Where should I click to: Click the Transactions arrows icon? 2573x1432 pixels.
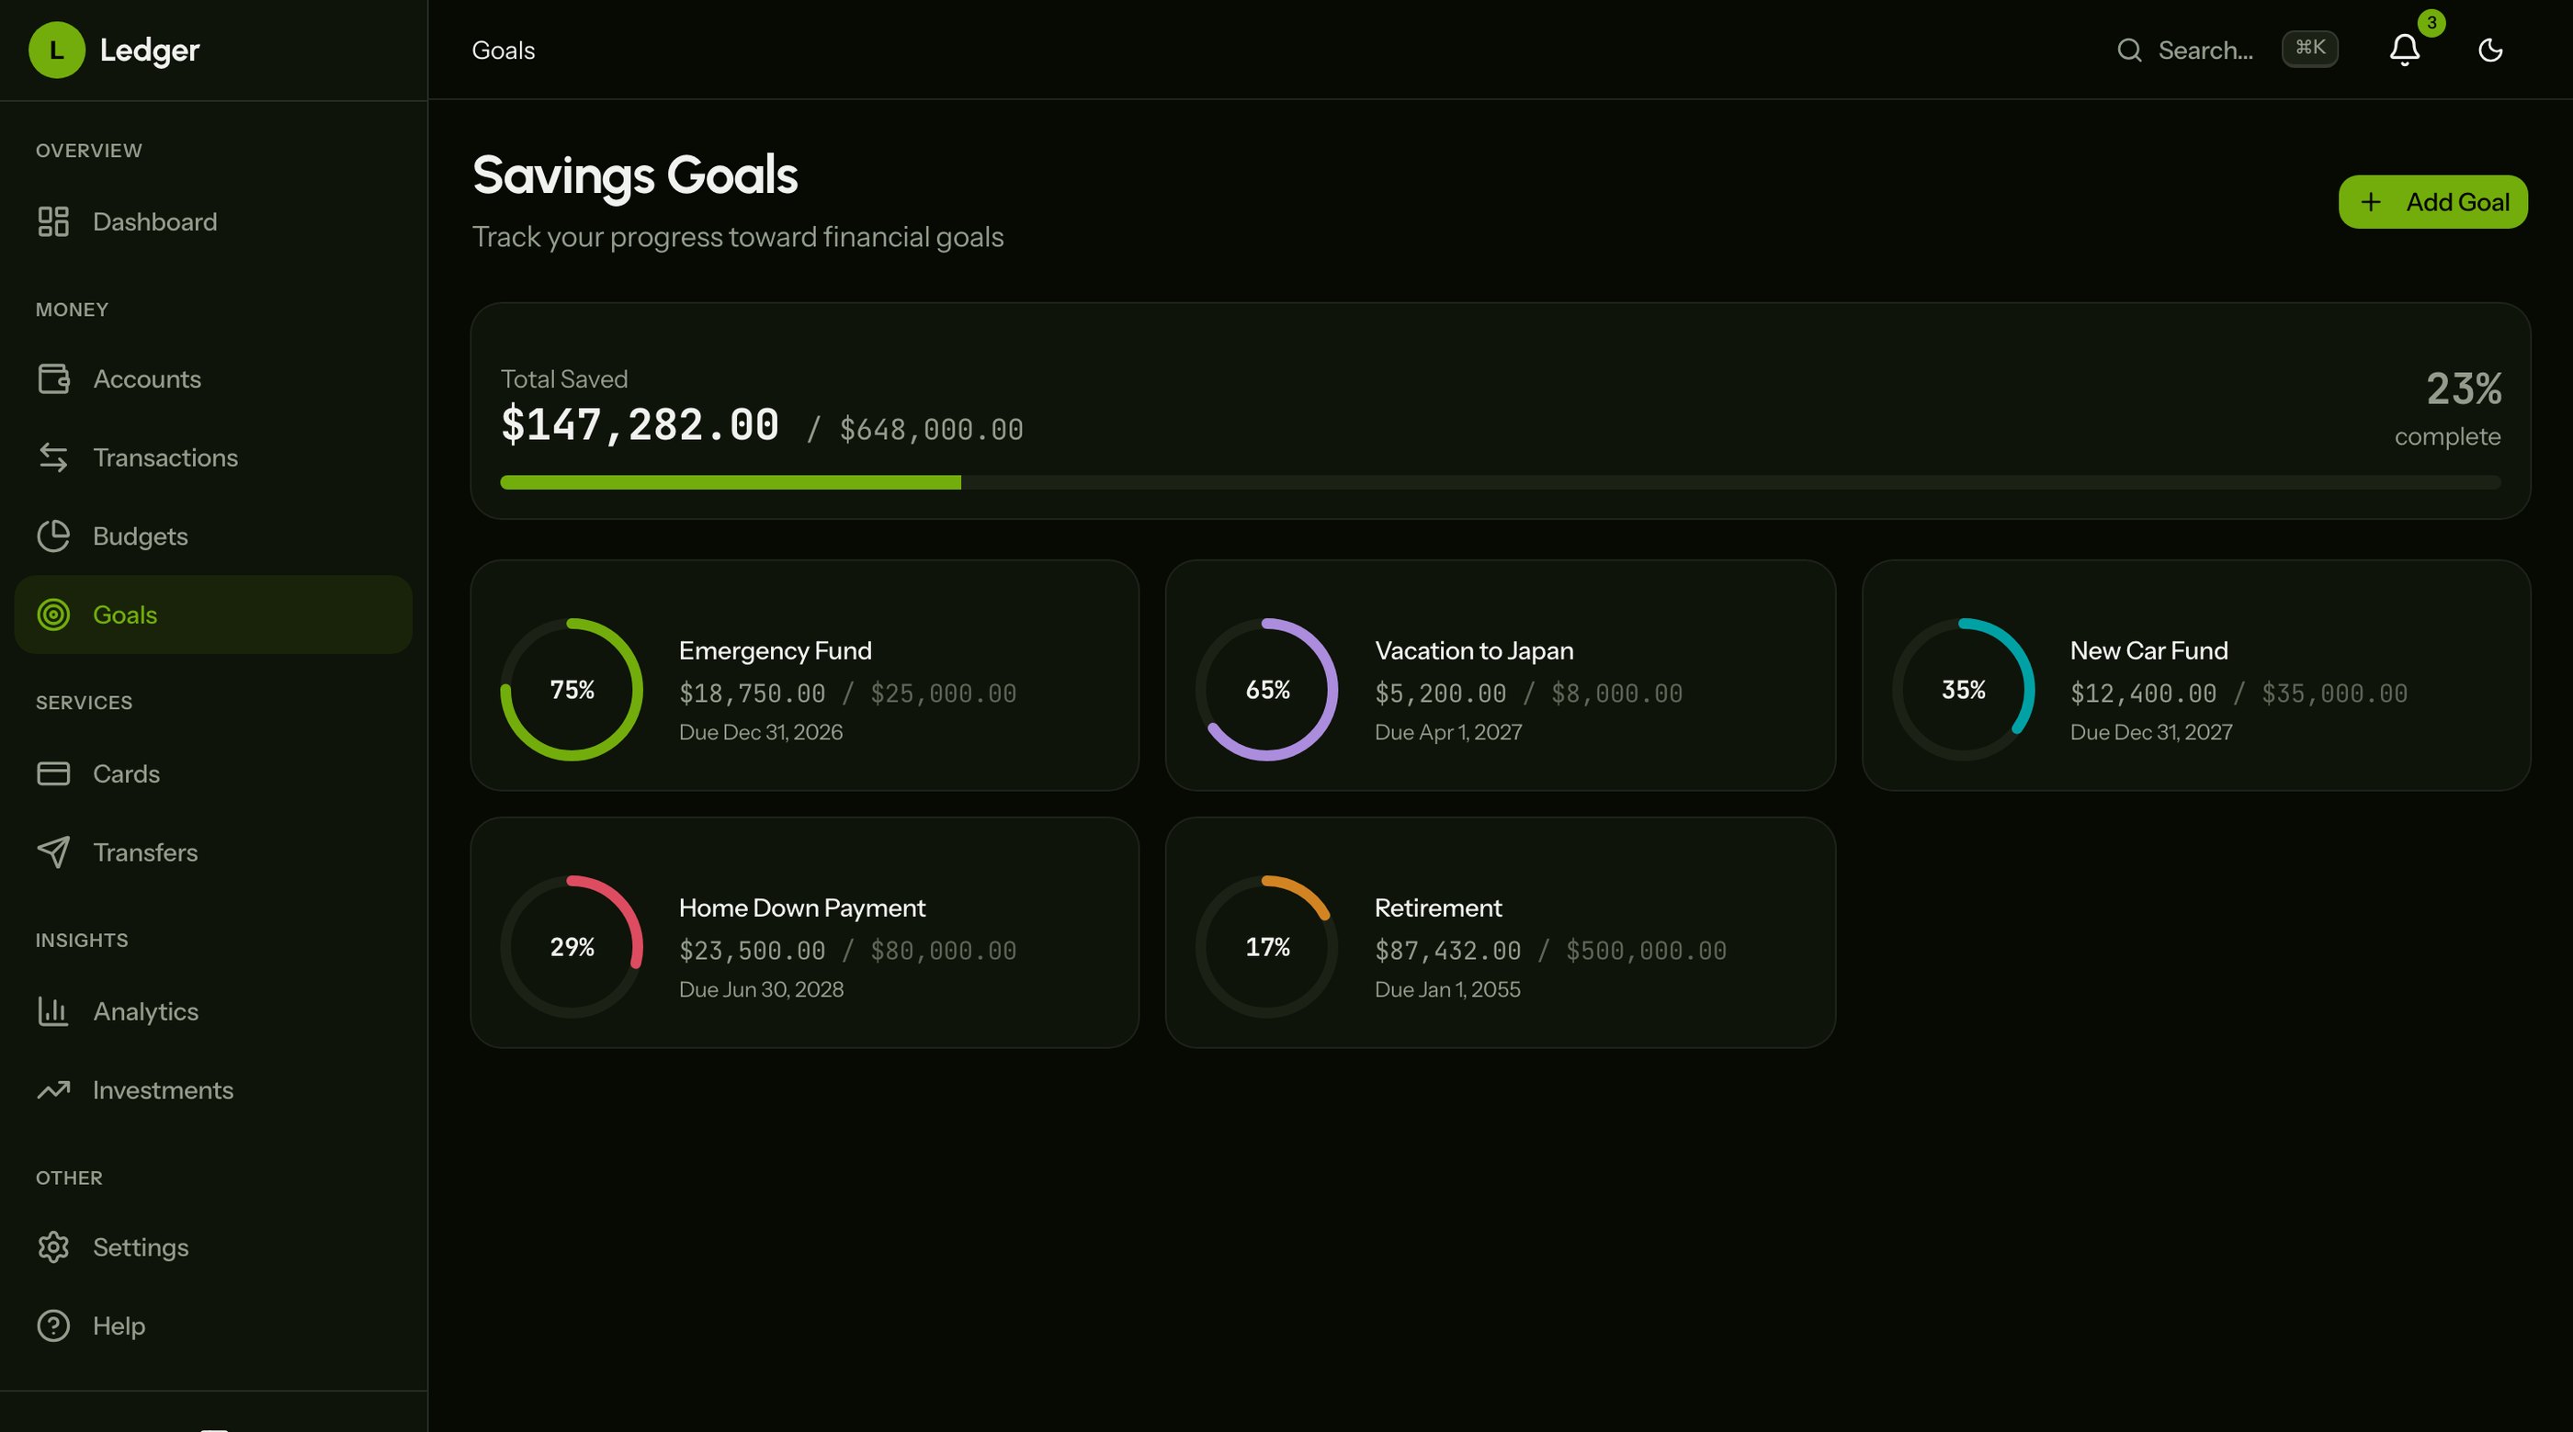(x=53, y=457)
